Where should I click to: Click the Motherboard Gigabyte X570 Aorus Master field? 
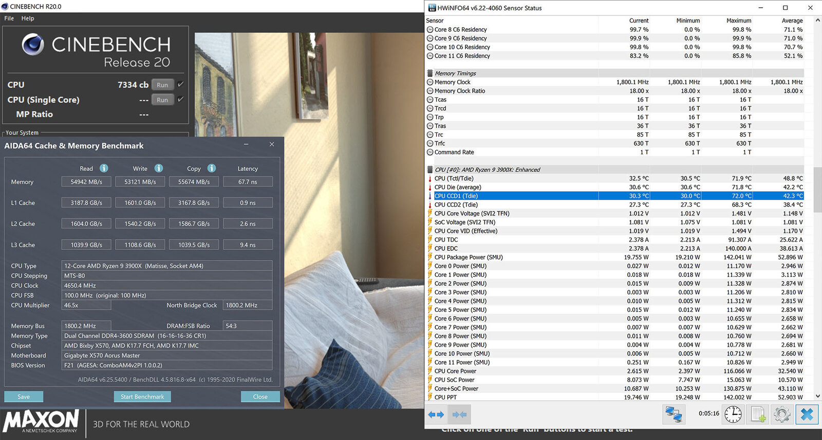(167, 355)
